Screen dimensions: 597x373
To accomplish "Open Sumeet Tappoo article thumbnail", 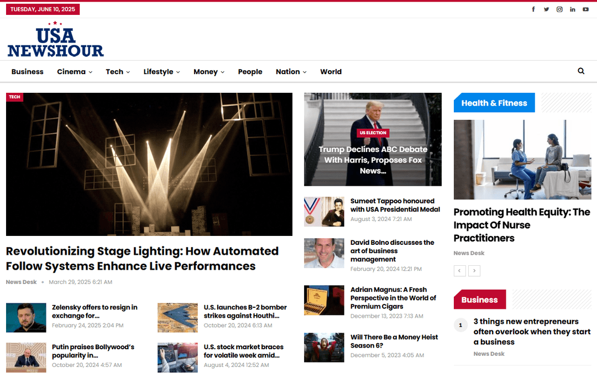I will click(324, 212).
